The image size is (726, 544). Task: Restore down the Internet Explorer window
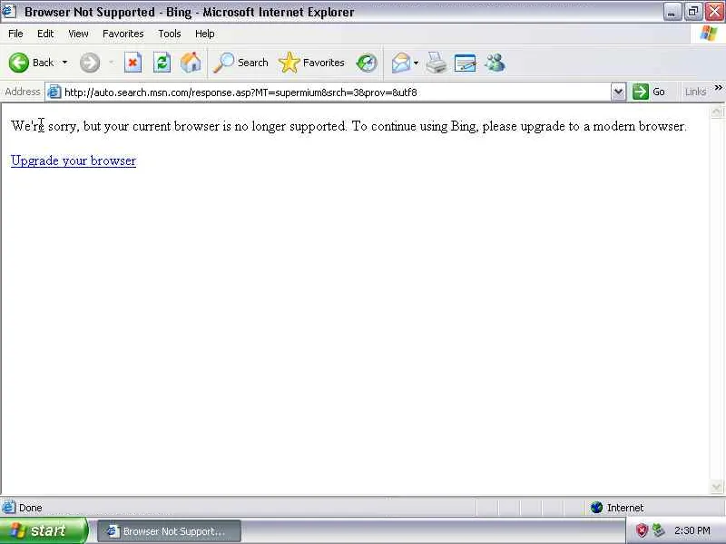coord(693,12)
